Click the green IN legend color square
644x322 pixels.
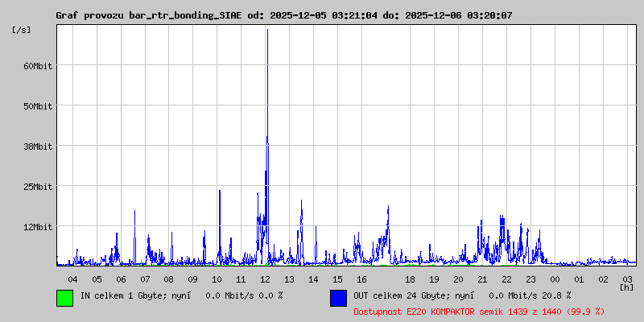[x=64, y=298]
